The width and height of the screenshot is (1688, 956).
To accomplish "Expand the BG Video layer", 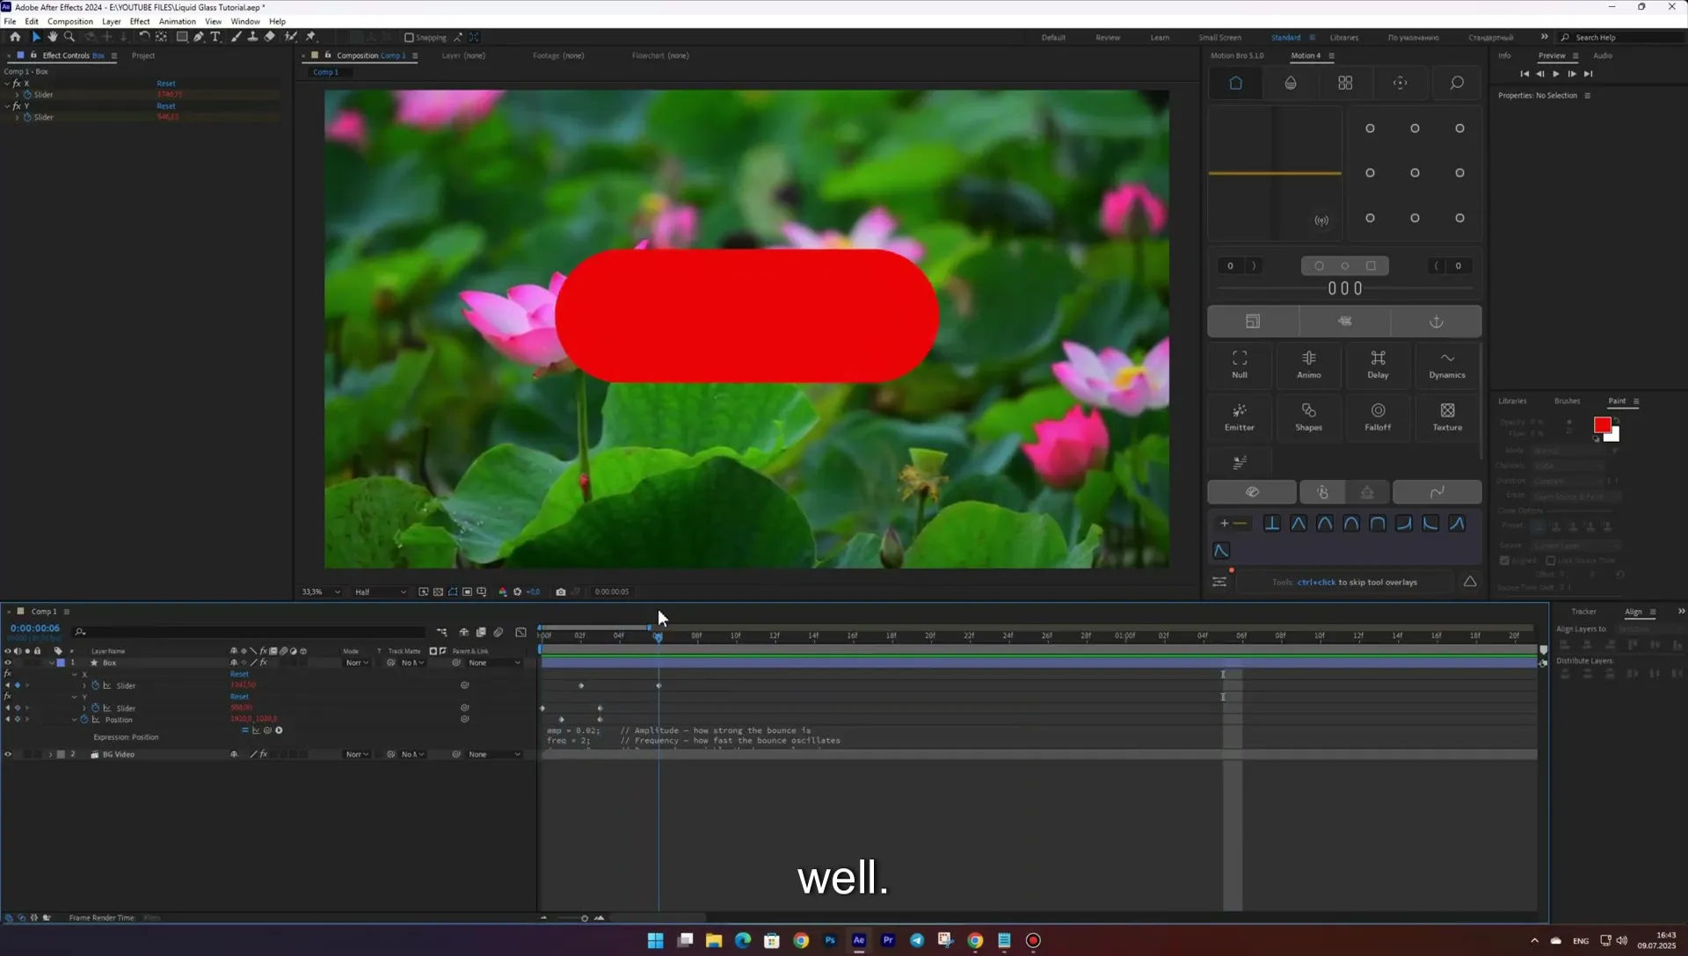I will 50,755.
